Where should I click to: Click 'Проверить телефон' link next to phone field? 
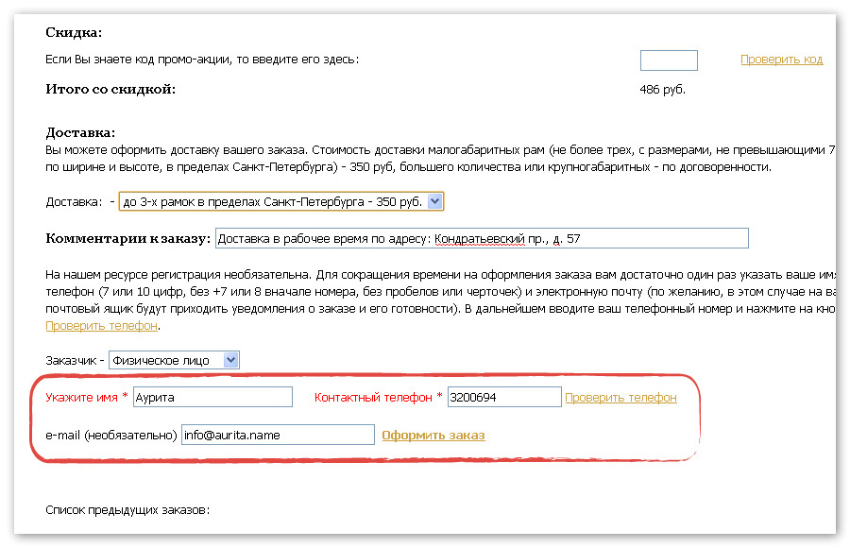pos(620,398)
